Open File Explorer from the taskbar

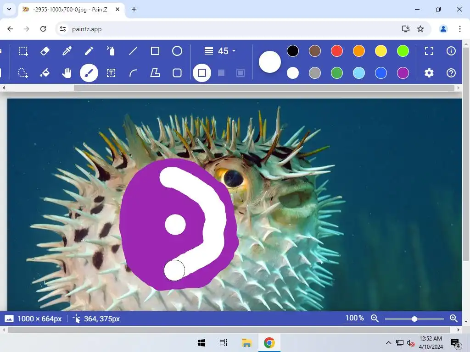pyautogui.click(x=246, y=343)
